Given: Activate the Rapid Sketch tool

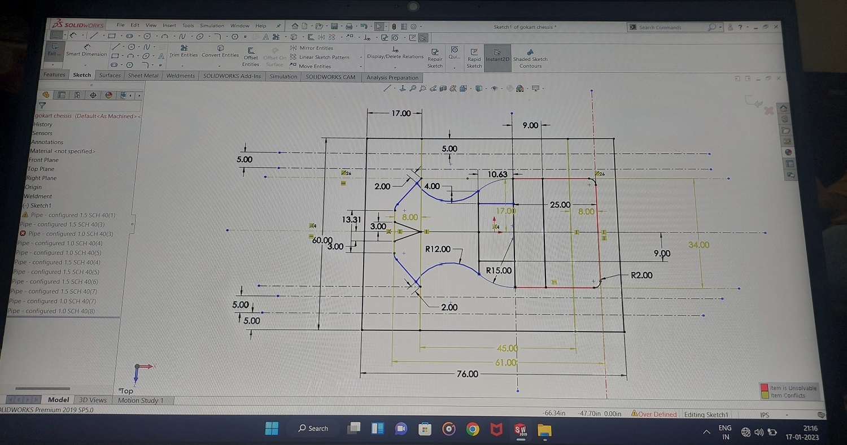Looking at the screenshot, I should tap(474, 58).
